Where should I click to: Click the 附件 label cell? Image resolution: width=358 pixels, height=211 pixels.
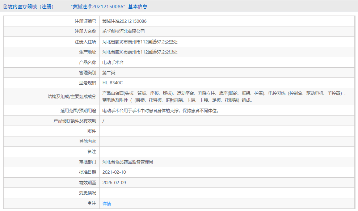click(51, 131)
